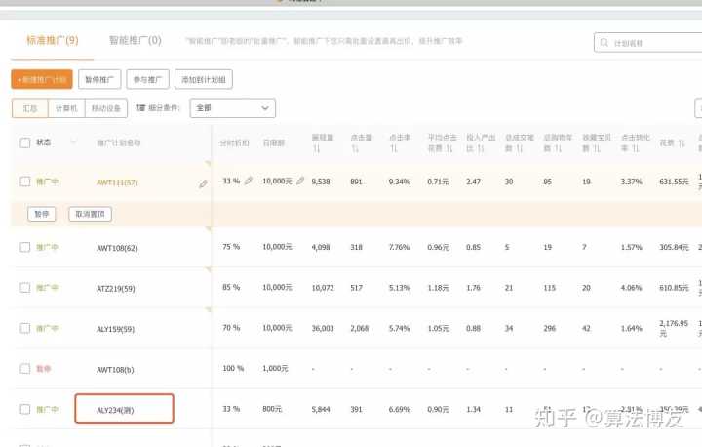702x447 pixels.
Task: Tick the select-all checkbox in table header
Action: [25, 142]
